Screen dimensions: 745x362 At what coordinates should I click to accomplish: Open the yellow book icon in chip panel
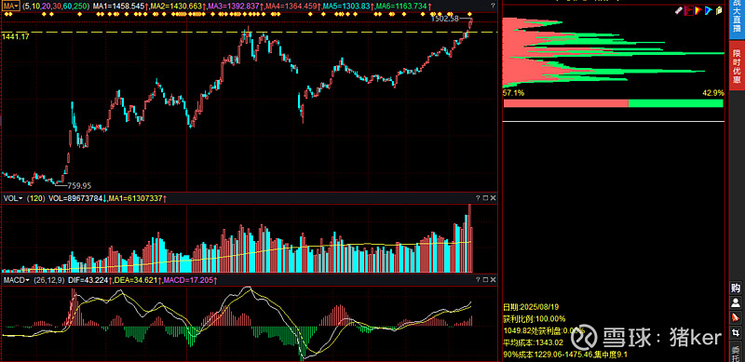point(719,10)
